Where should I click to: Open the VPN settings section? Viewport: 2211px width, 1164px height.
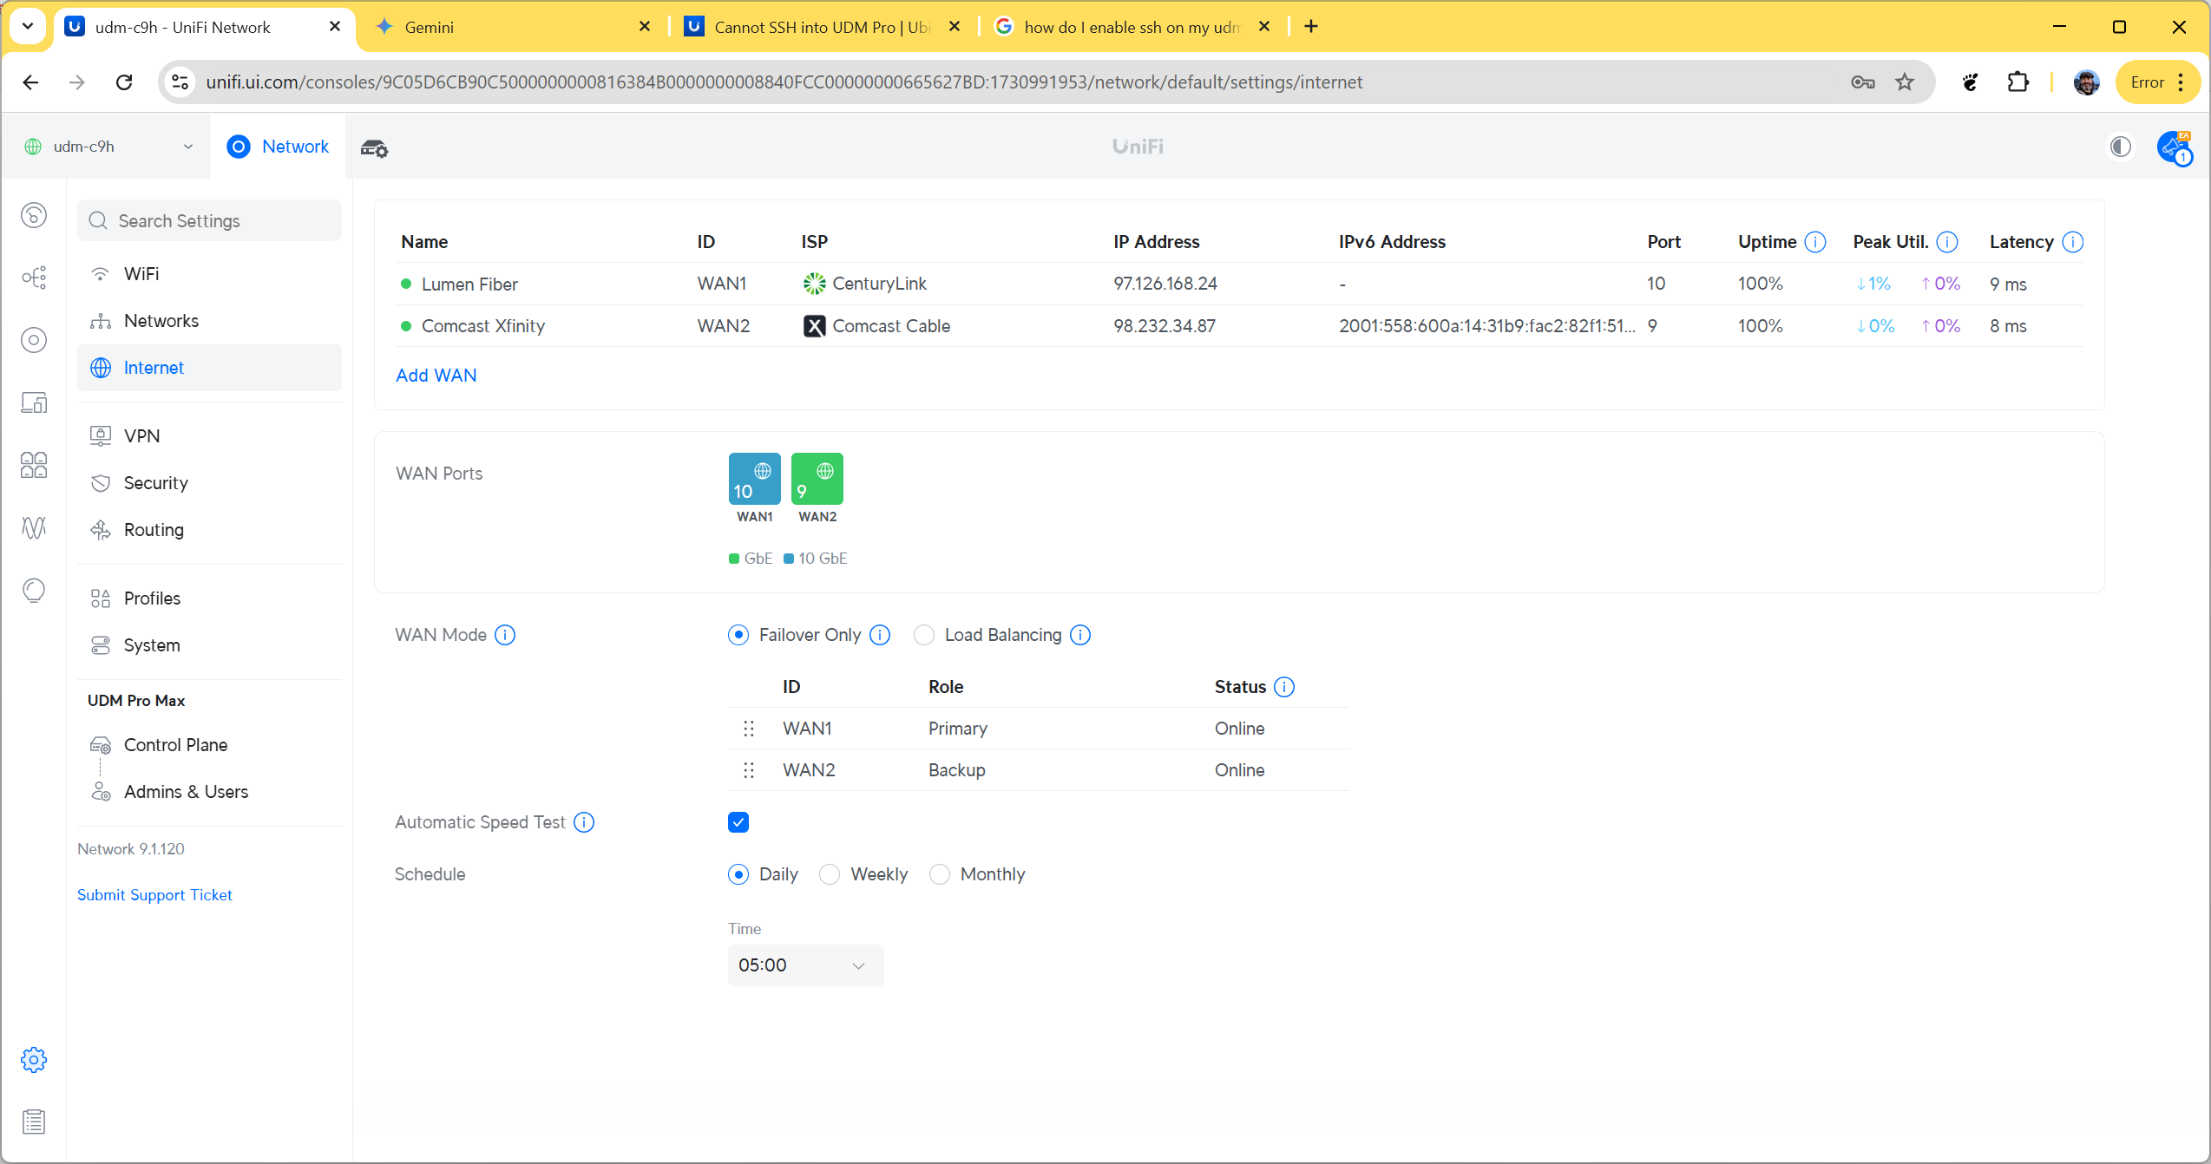point(141,435)
